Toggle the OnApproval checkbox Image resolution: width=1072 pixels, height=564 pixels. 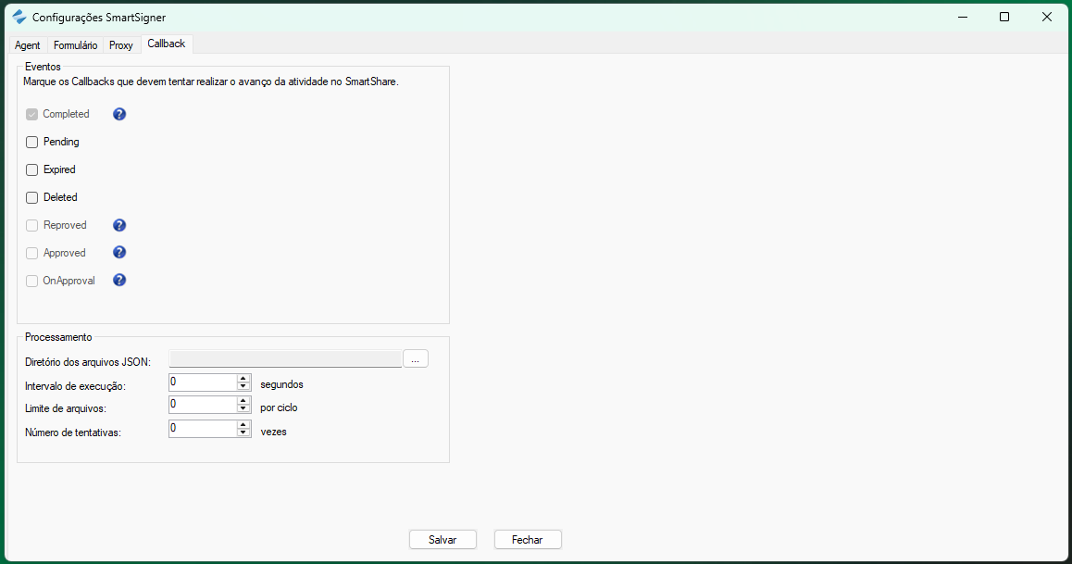click(32, 281)
